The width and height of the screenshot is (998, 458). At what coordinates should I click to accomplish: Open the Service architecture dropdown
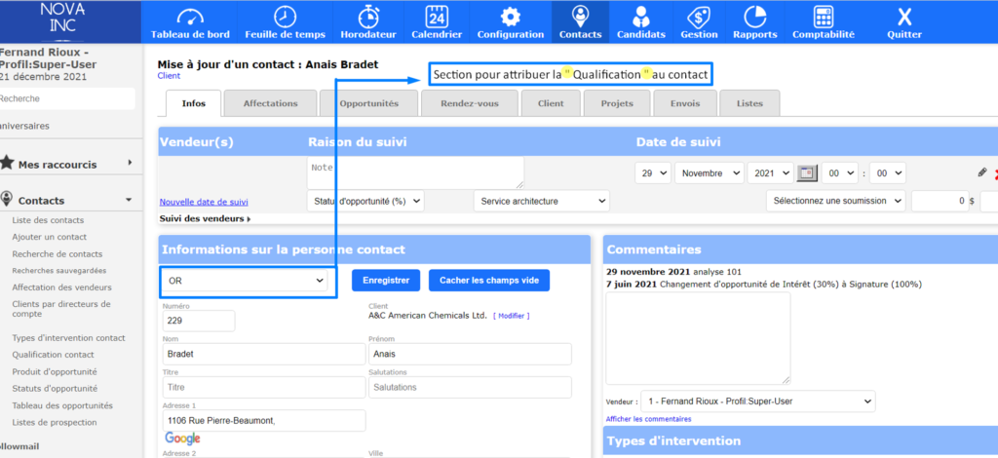pyautogui.click(x=541, y=201)
